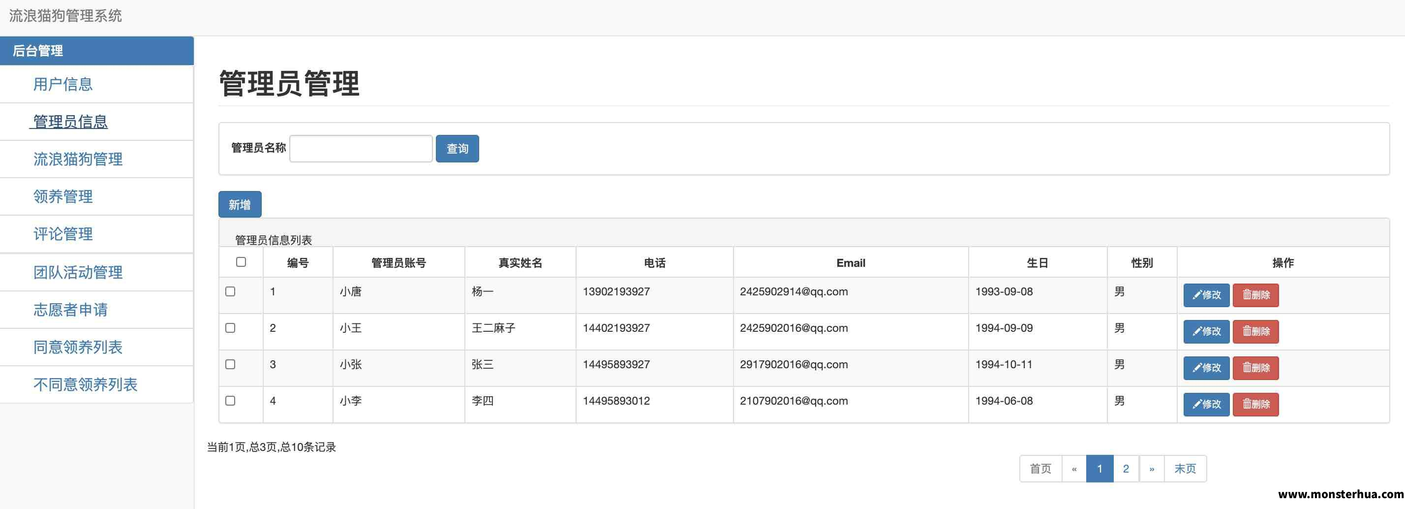This screenshot has width=1405, height=509.
Task: Select the checkbox for row 小王
Action: pos(230,328)
